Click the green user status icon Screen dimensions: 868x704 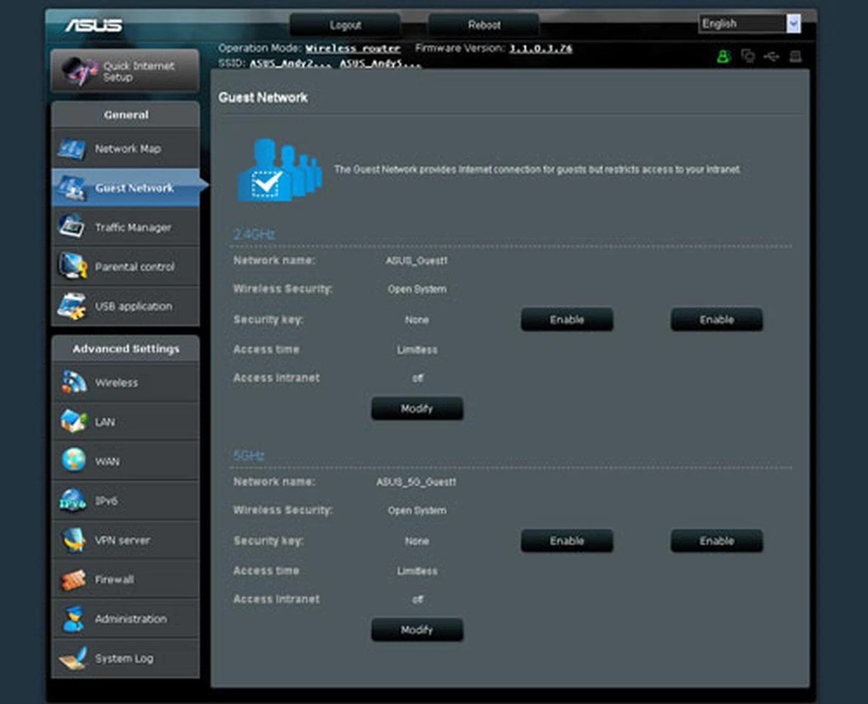pos(723,56)
